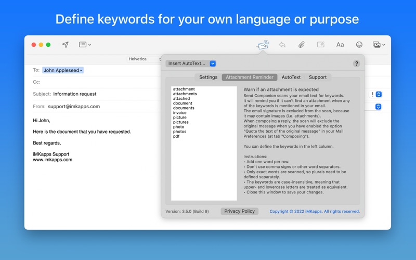Click the question mark help button
416x260 pixels.
point(356,63)
